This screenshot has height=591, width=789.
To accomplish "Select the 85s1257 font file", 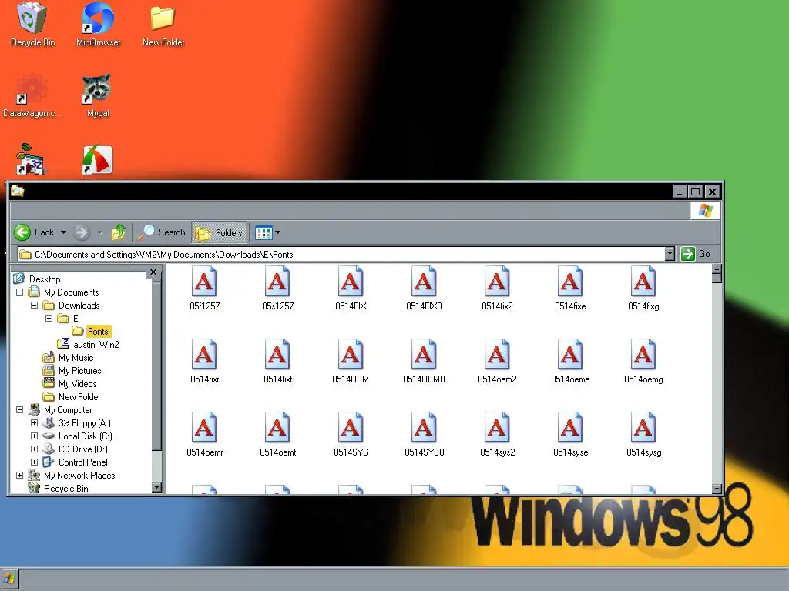I will coord(277,288).
